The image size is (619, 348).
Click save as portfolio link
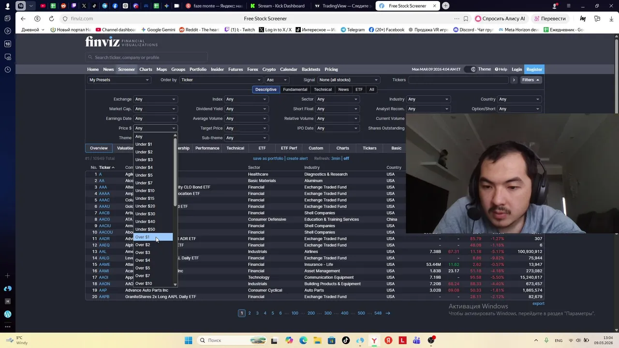click(268, 159)
